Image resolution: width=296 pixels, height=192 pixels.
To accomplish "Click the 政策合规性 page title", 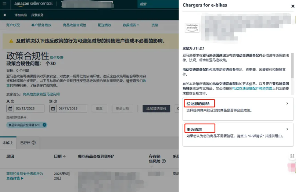I will [x=28, y=56].
